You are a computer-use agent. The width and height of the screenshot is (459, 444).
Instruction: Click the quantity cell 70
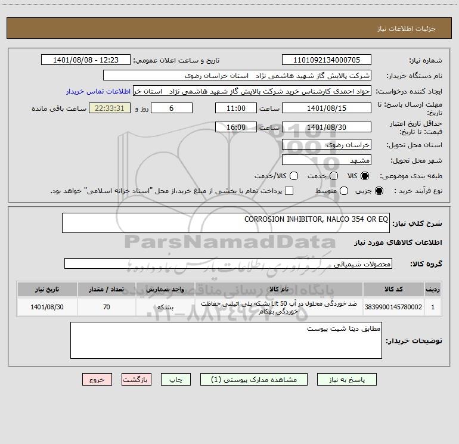point(107,307)
